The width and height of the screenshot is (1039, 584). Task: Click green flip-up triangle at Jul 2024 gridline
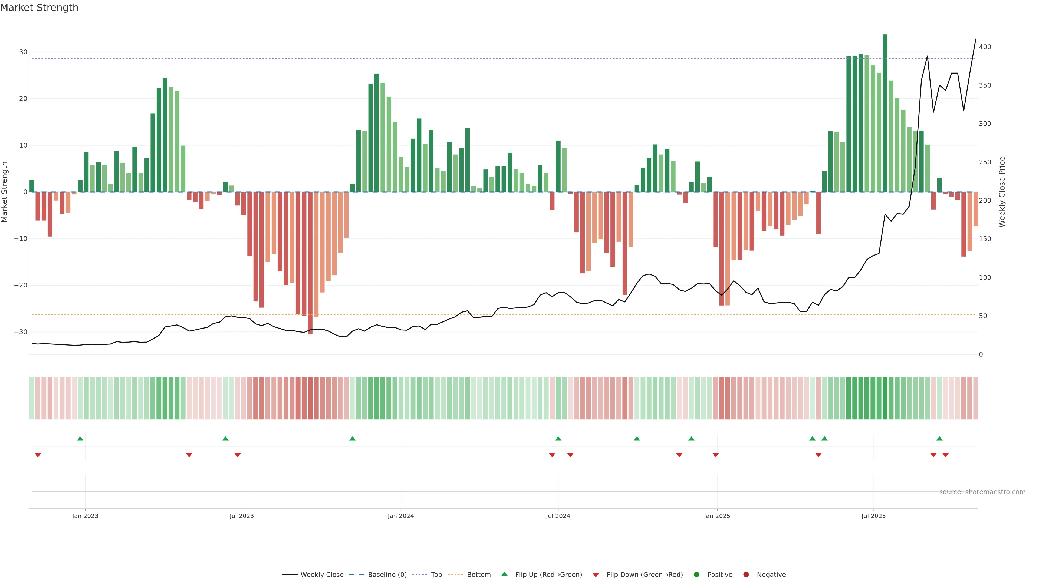(558, 439)
